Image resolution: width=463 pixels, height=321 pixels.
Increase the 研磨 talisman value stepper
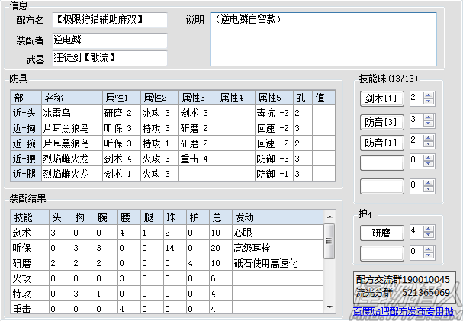pos(428,227)
